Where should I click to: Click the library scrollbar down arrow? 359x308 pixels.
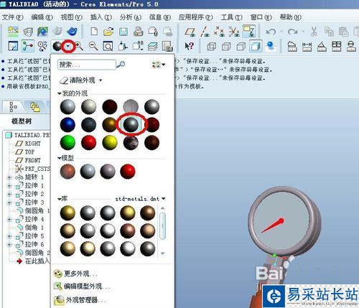(x=163, y=253)
